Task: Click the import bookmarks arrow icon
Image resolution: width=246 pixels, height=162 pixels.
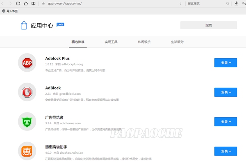Action: pyautogui.click(x=4, y=11)
